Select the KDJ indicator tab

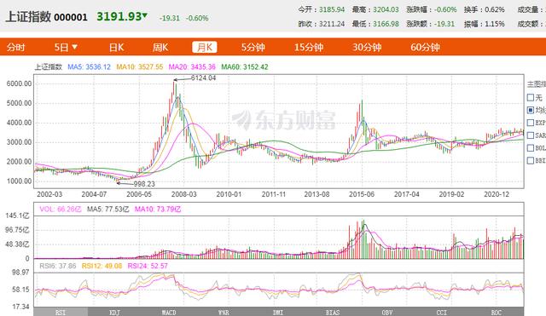pos(115,312)
